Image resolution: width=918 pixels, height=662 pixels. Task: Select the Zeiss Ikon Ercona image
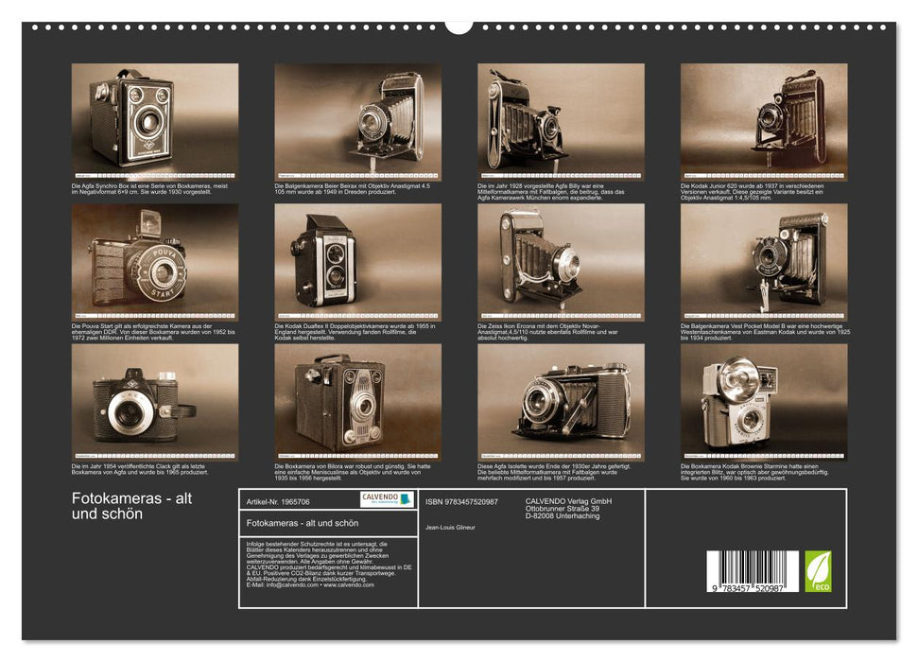561,261
